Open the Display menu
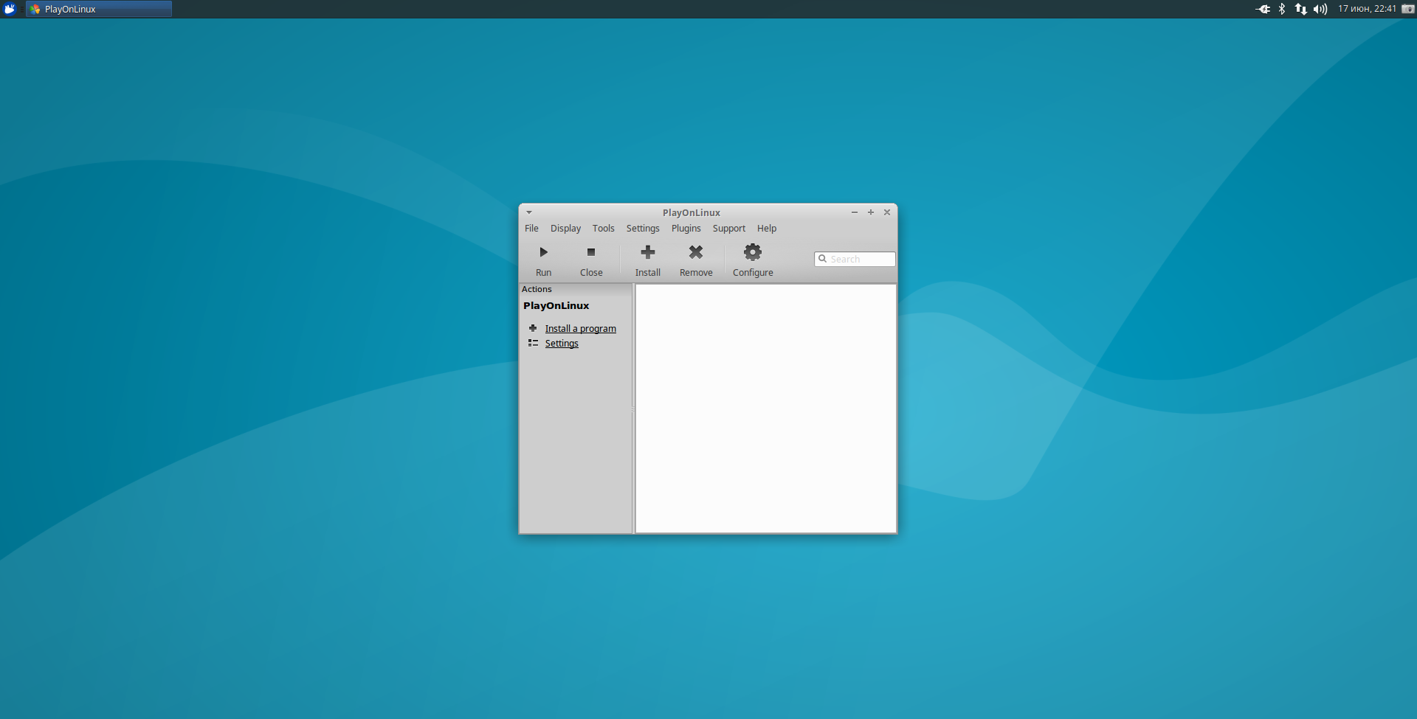This screenshot has width=1417, height=719. click(565, 229)
